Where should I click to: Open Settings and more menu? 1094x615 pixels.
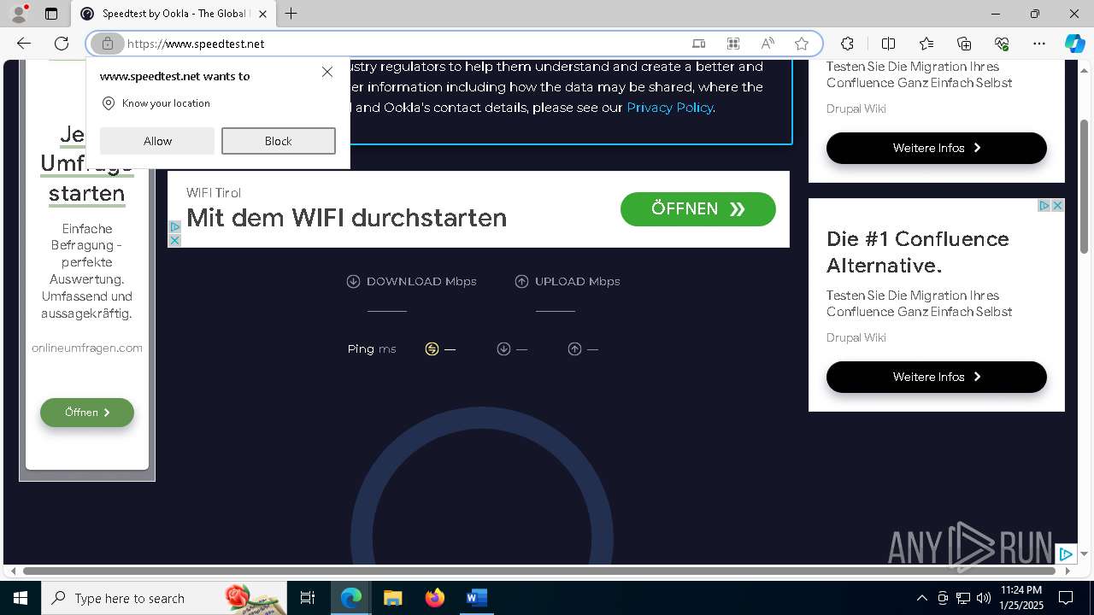(1039, 44)
